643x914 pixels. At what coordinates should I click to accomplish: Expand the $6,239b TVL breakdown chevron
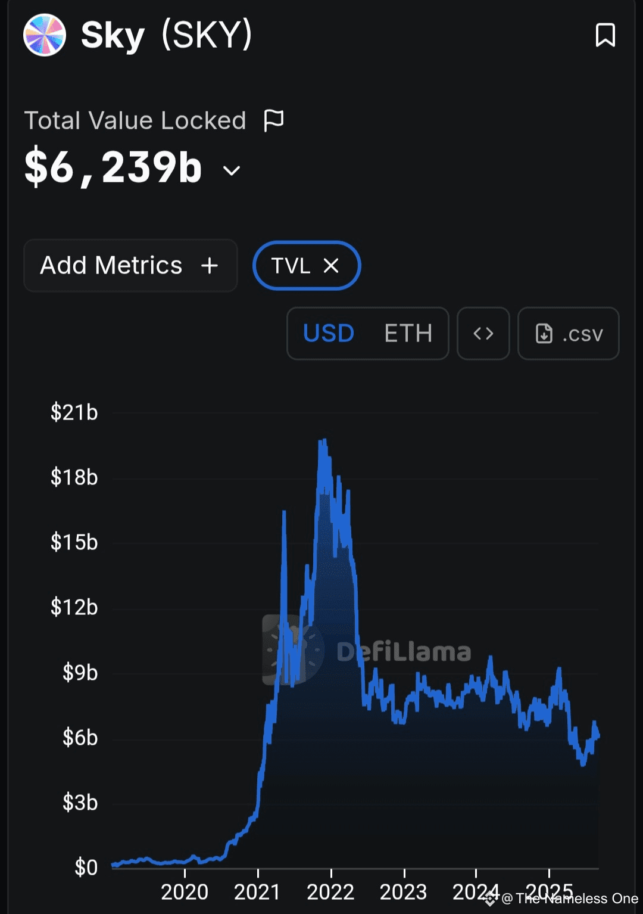point(232,170)
